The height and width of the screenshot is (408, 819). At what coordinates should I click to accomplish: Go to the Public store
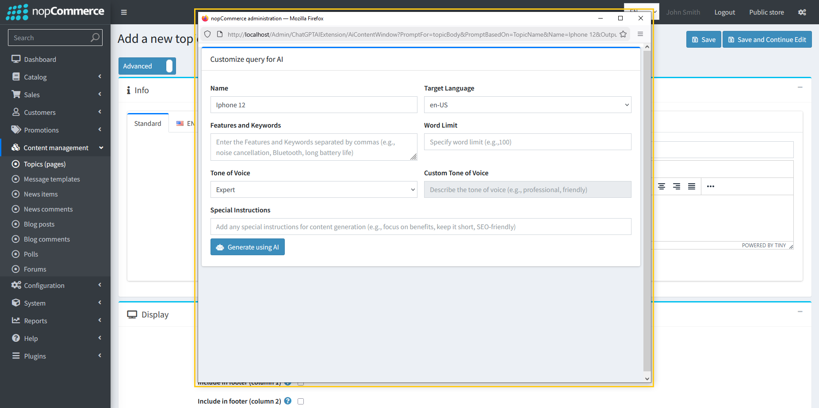(x=766, y=12)
